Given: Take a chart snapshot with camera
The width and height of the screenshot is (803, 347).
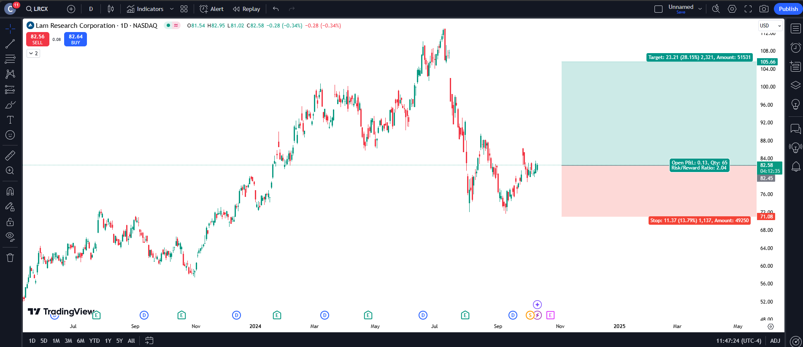Looking at the screenshot, I should click(764, 9).
